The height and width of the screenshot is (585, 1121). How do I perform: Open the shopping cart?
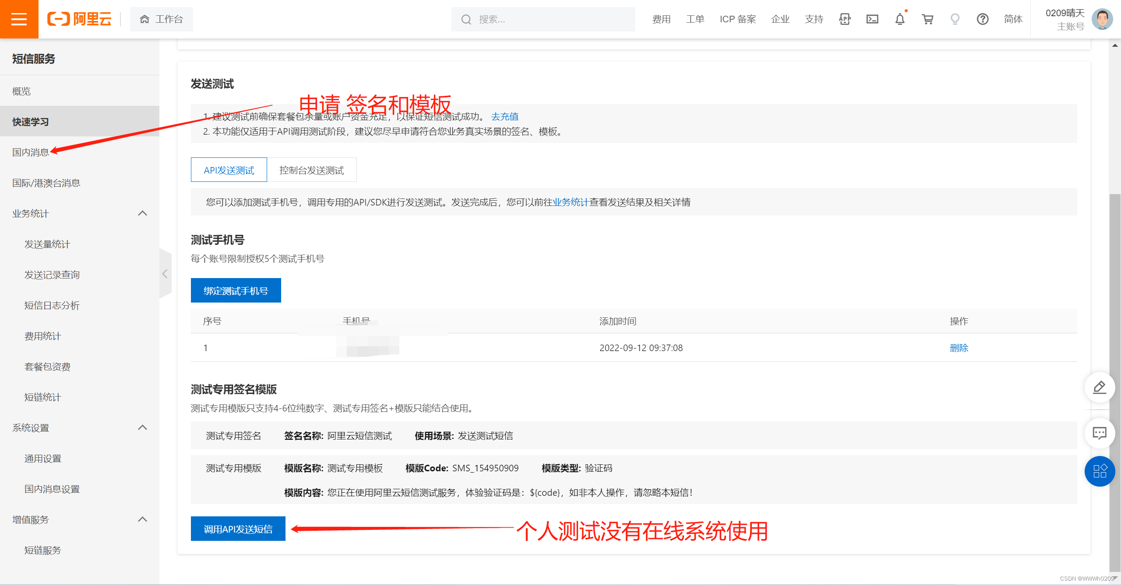[x=927, y=19]
